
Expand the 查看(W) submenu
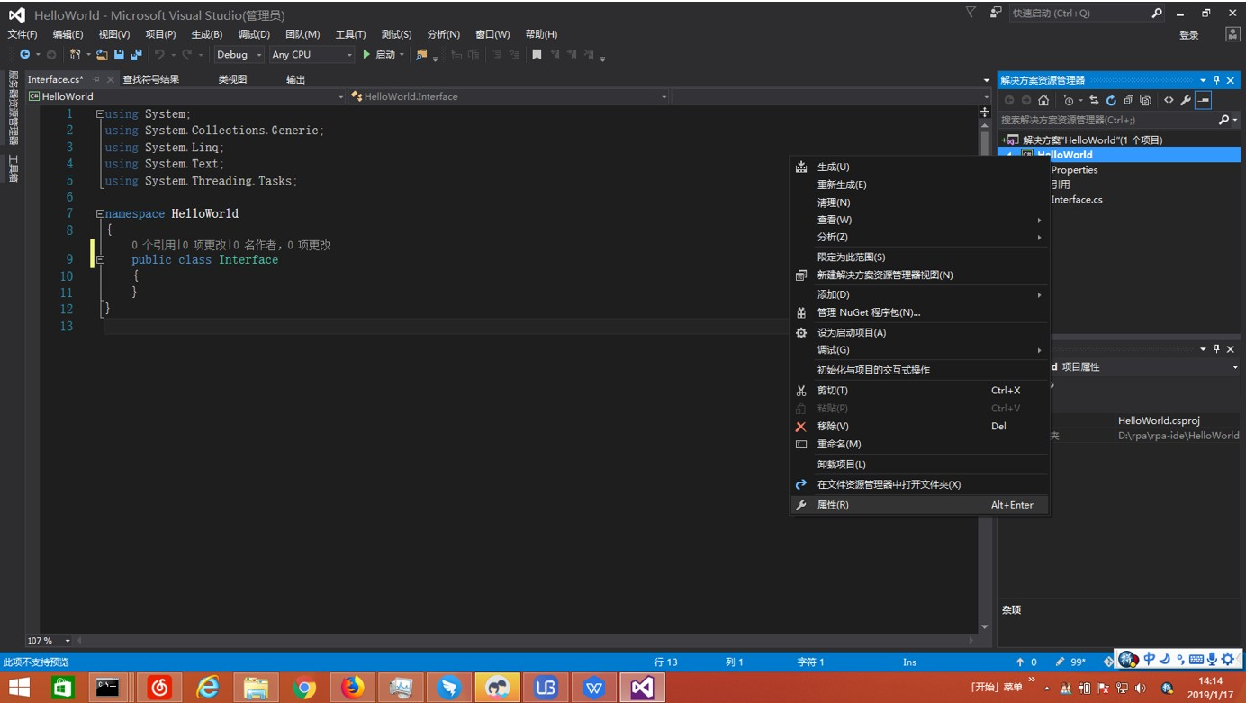(918, 220)
